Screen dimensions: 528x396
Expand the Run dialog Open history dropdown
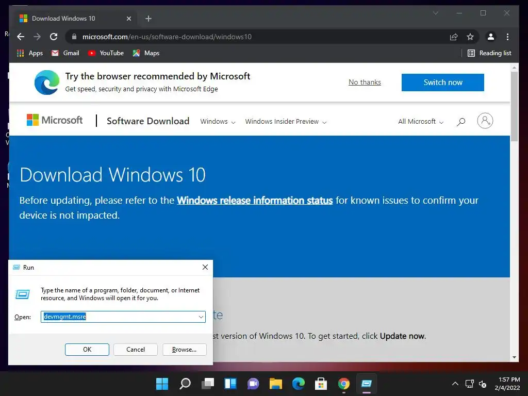tap(201, 317)
